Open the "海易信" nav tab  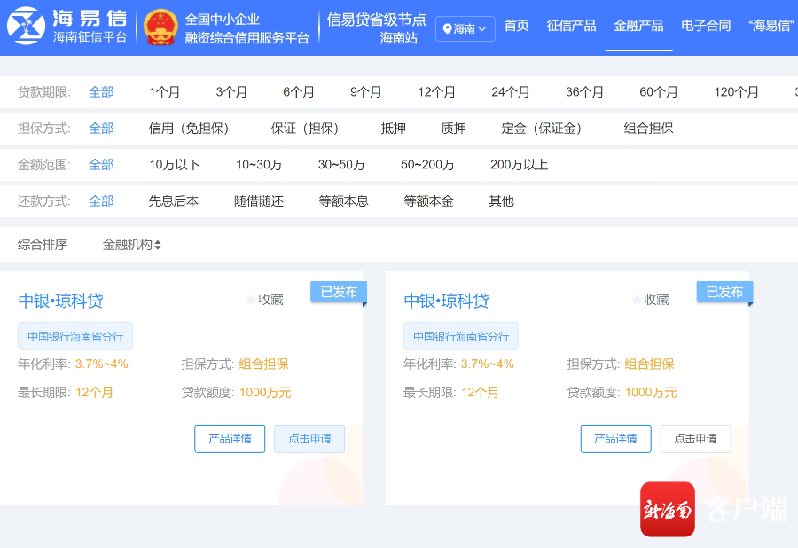pos(771,26)
